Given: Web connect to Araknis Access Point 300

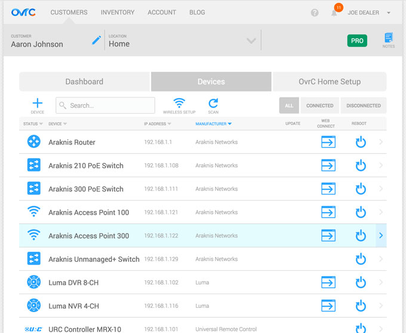Looking at the screenshot, I should coord(328,236).
